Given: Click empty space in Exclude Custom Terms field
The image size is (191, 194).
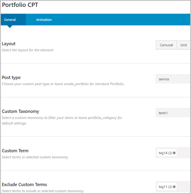Looking at the screenshot, I should click(183, 187).
